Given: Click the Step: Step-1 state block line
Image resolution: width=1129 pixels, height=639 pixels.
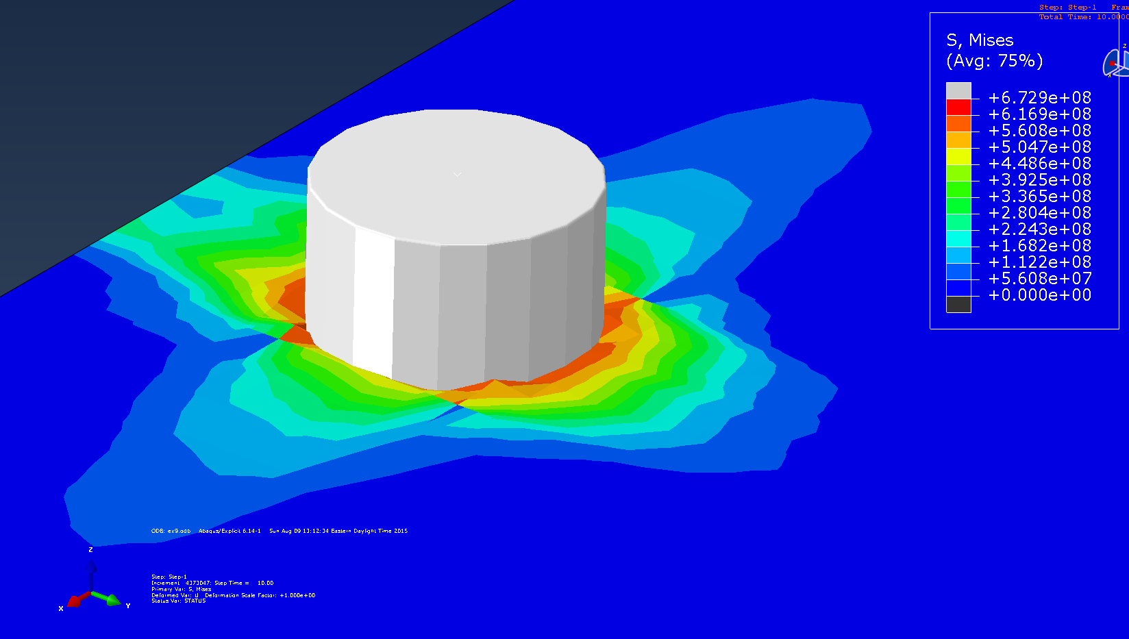Looking at the screenshot, I should pyautogui.click(x=169, y=577).
